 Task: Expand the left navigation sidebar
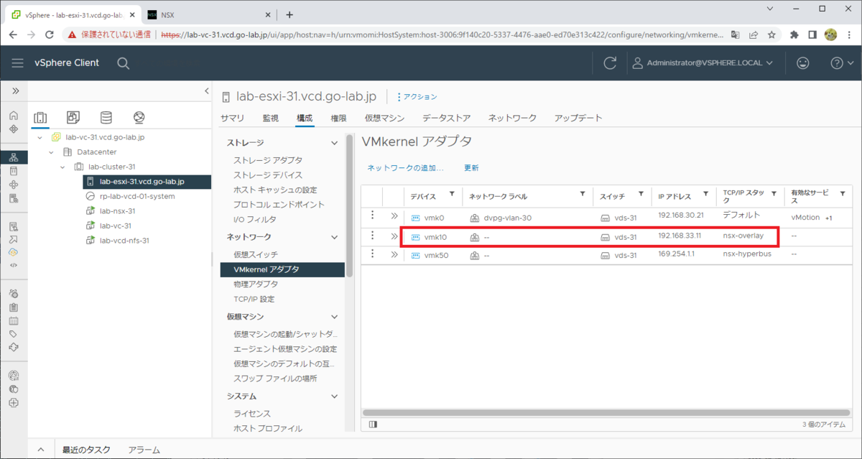coord(14,91)
